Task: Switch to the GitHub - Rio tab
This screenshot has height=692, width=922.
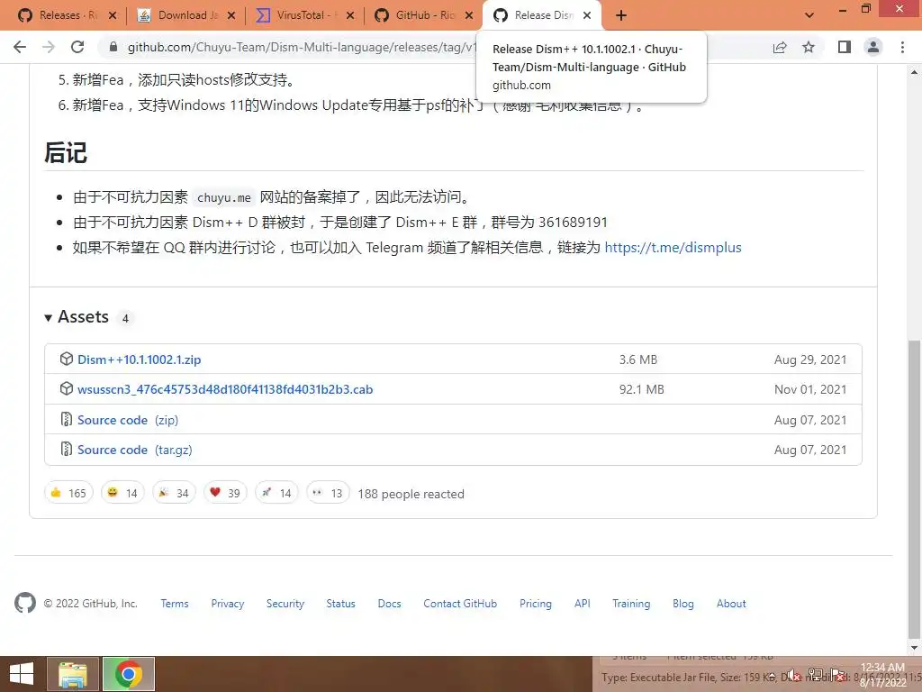Action: point(421,15)
